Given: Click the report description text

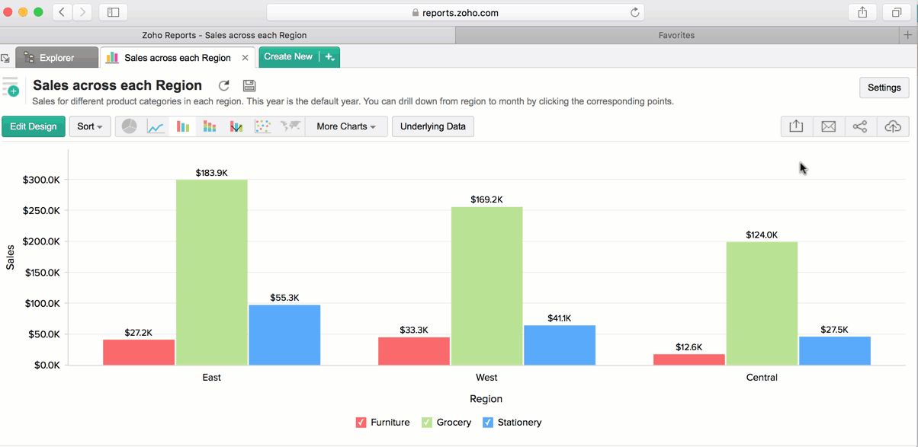Looking at the screenshot, I should [353, 101].
